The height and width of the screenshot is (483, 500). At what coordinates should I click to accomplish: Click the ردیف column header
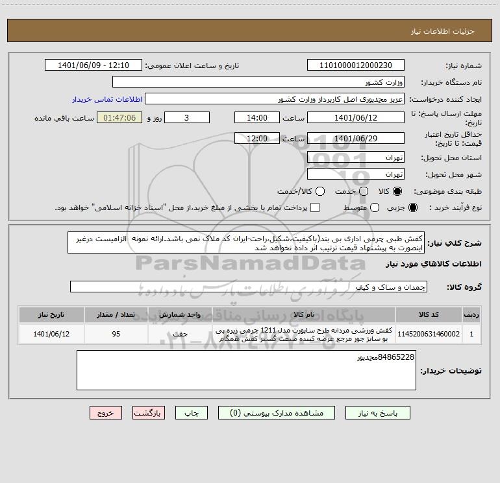tap(471, 314)
